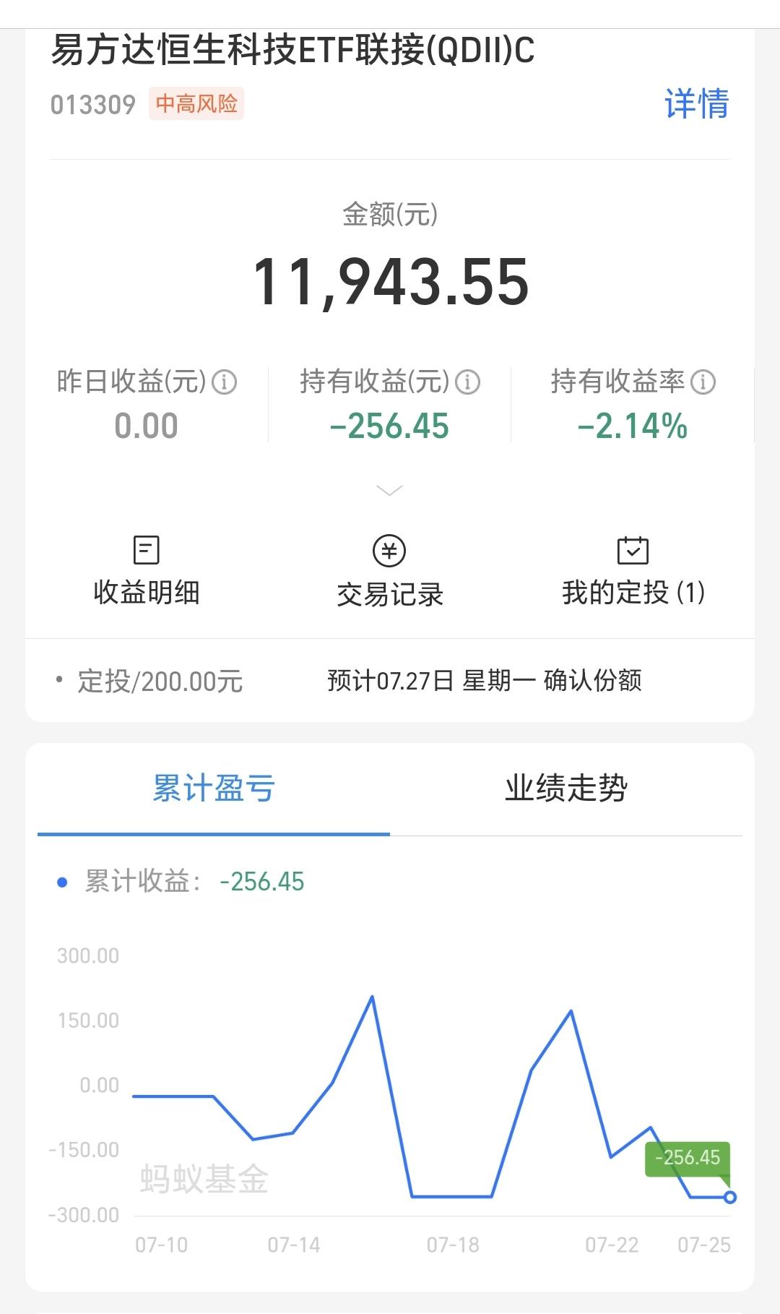Viewport: 780px width, 1314px height.
Task: Tap the fund name 易方达恒生科技ETF联接(QDII)C
Action: click(x=292, y=50)
